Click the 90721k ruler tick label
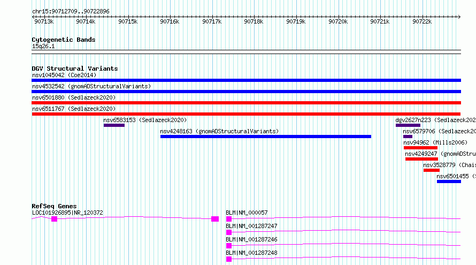Viewport: 476px width, 265px height. [380, 21]
